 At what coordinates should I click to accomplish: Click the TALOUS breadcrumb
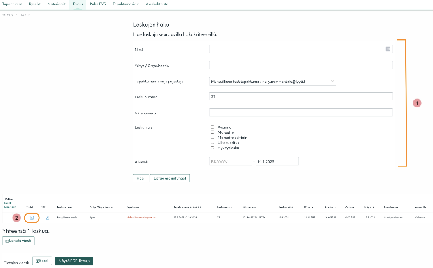8,16
